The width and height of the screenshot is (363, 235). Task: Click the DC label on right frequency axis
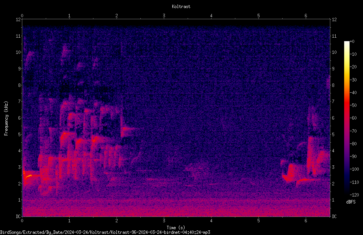[334, 217]
